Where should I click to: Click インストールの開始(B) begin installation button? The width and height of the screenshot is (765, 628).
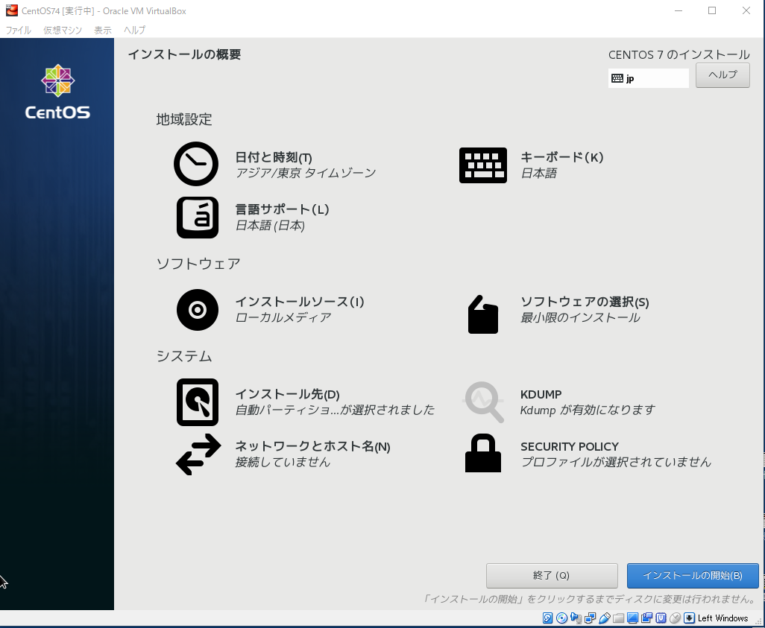[693, 576]
